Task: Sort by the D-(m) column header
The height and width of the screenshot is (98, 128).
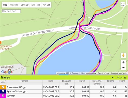Action: [x=122, y=82]
